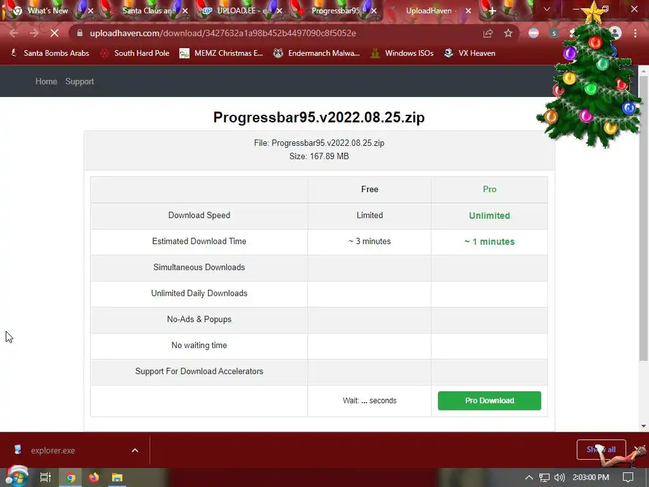The image size is (649, 487).
Task: Close the Progressbar95 tab
Action: [x=374, y=11]
